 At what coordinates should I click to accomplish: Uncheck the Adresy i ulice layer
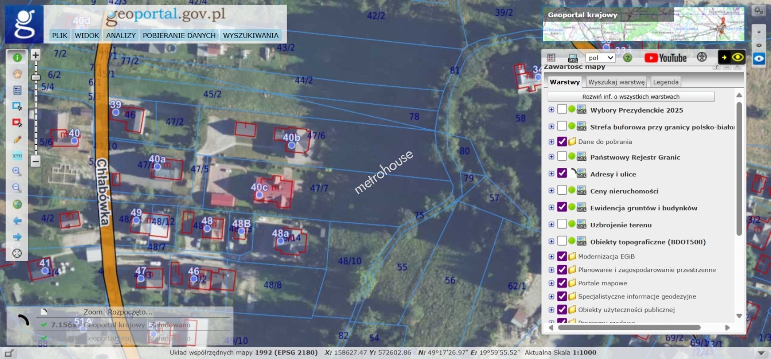point(562,173)
